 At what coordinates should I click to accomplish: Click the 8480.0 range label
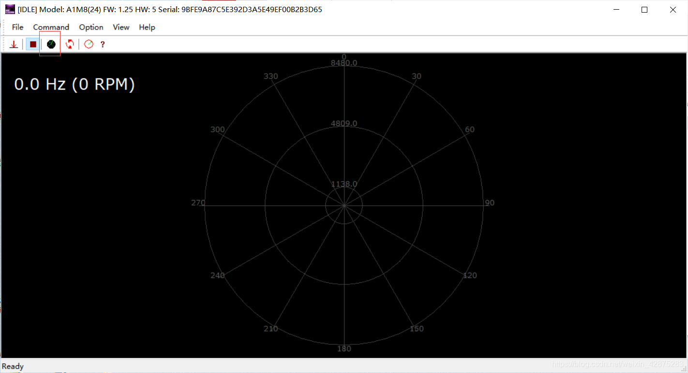click(x=344, y=63)
